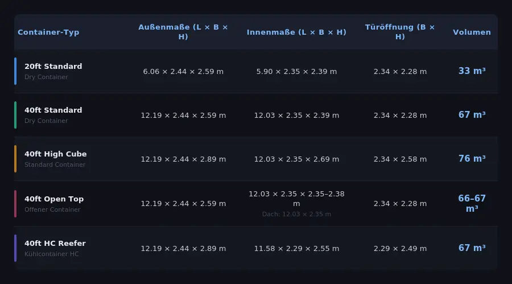Click the Volumen column header
512x284 pixels.
coord(472,32)
